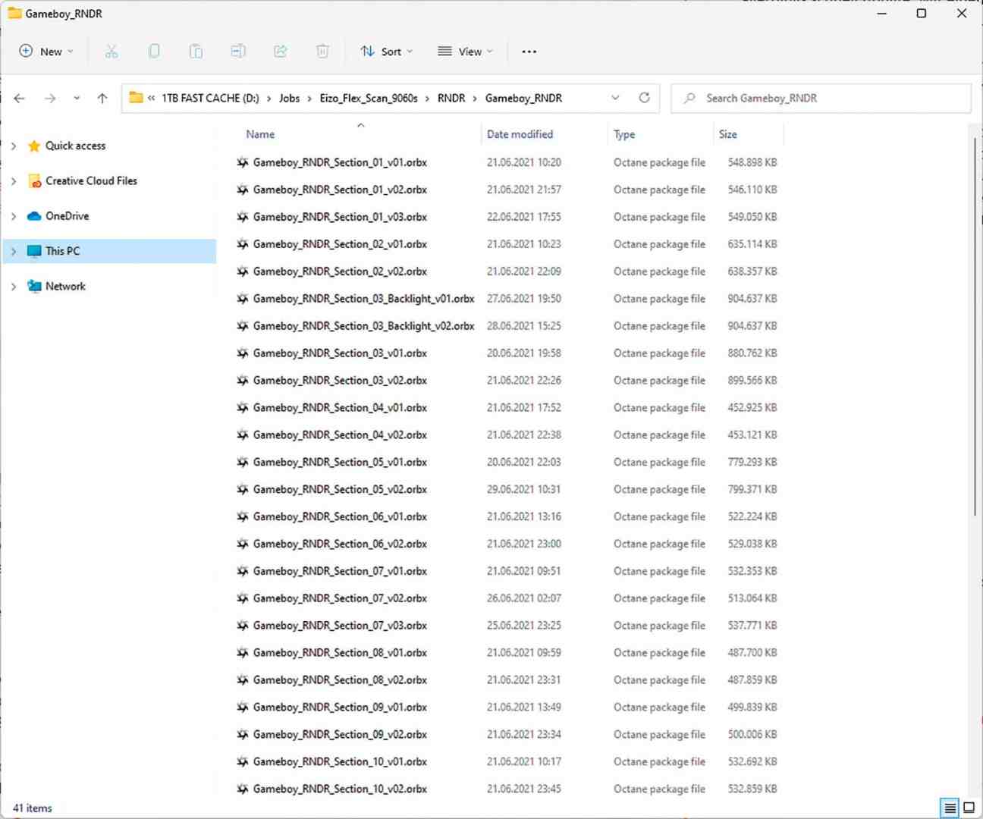Open the address bar history dropdown
Viewport: 983px width, 819px height.
(616, 98)
